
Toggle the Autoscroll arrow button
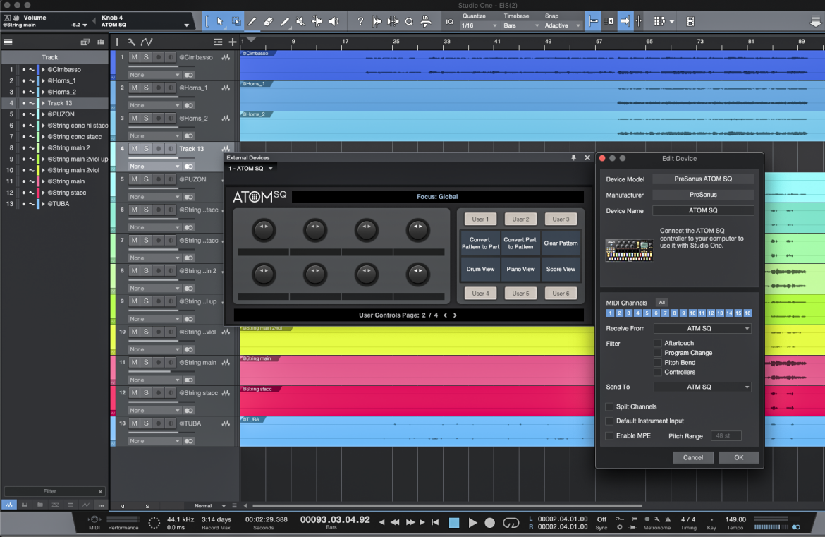[625, 22]
